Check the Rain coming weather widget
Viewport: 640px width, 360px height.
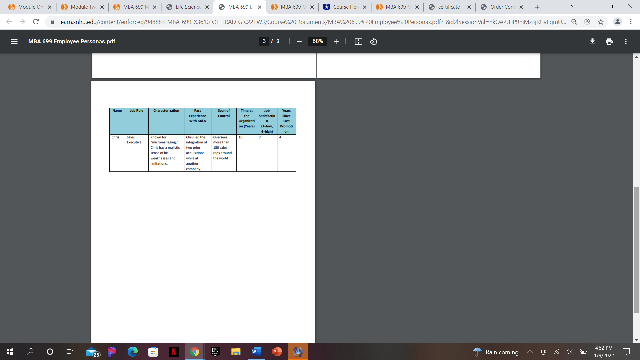pyautogui.click(x=496, y=352)
